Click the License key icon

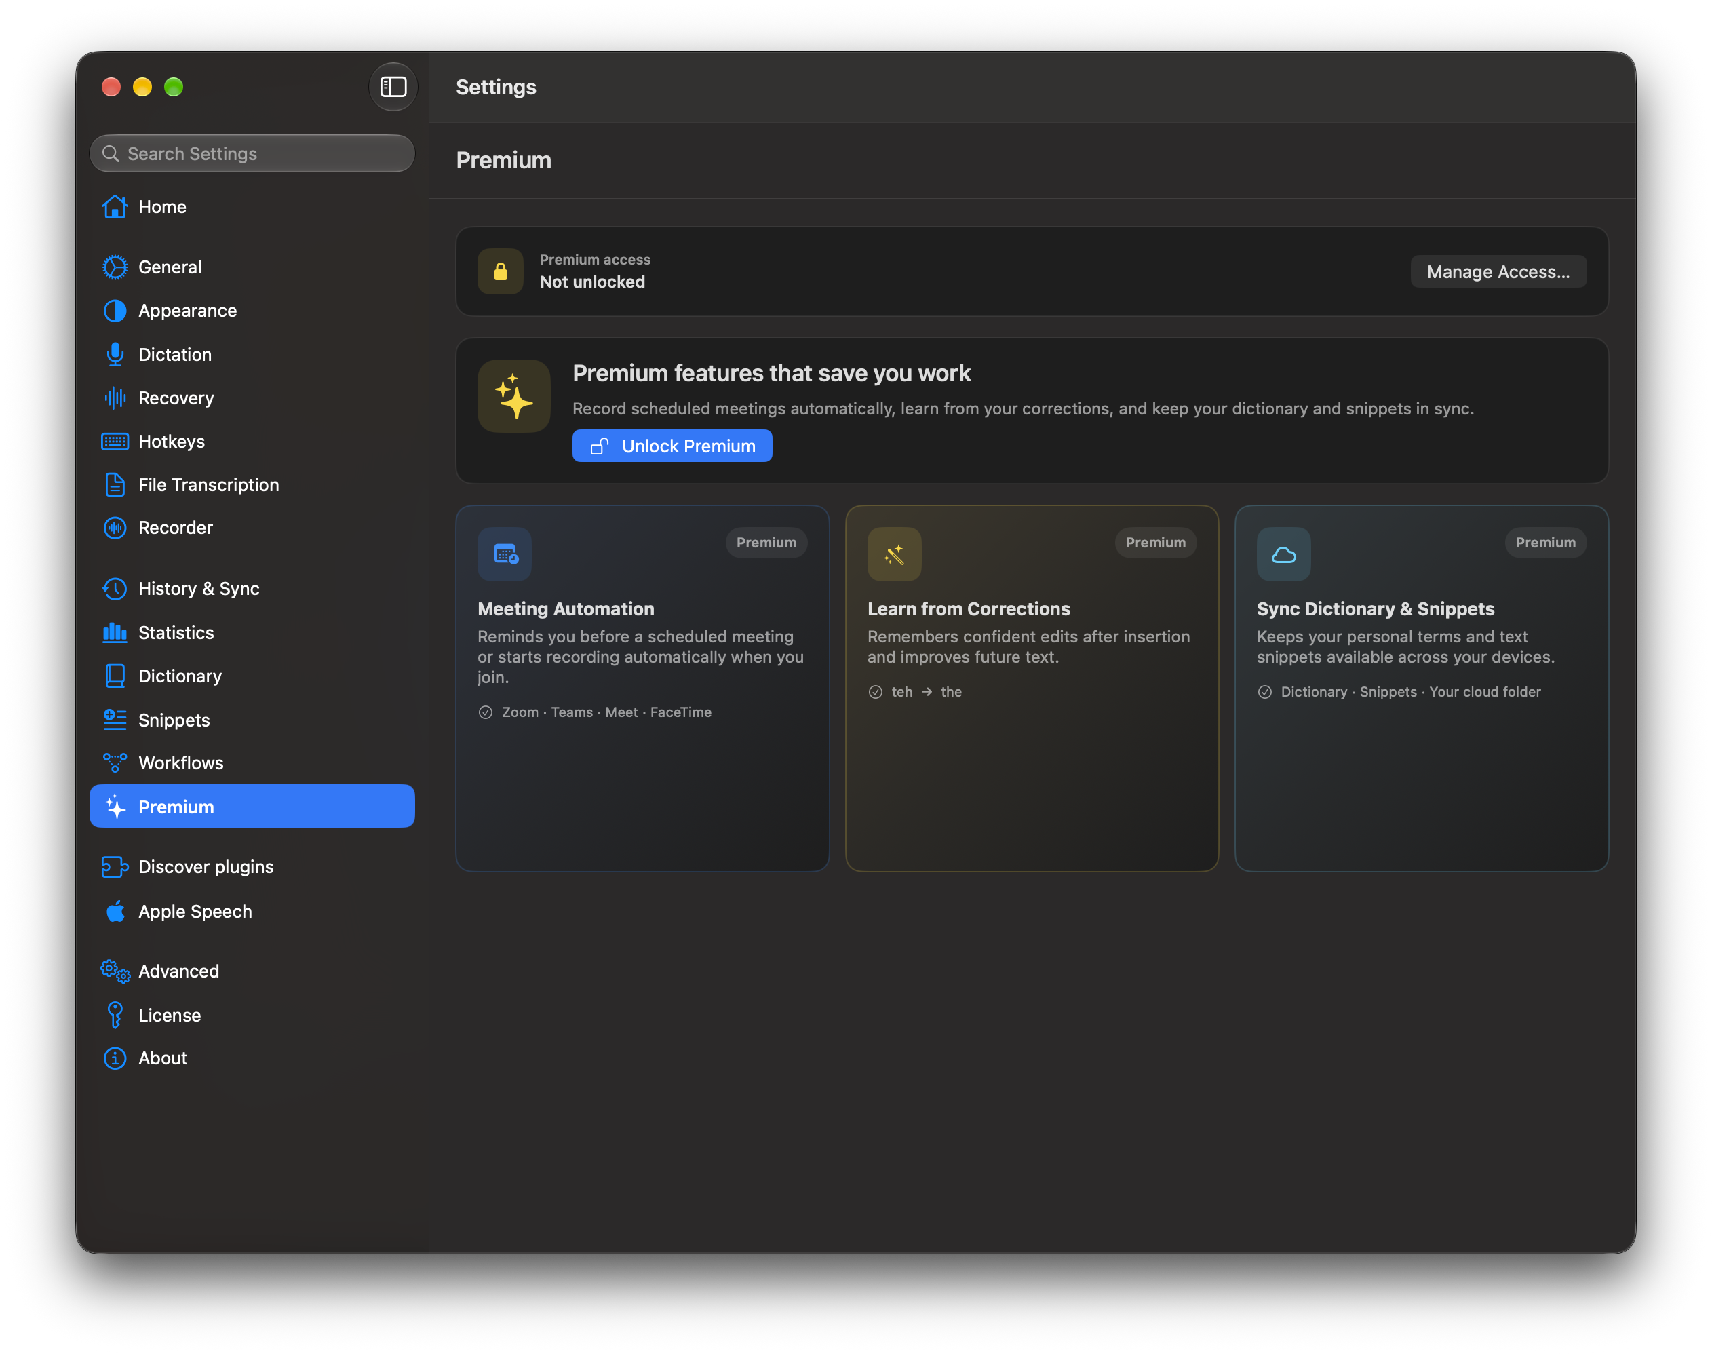tap(115, 1015)
